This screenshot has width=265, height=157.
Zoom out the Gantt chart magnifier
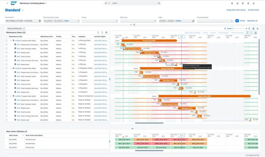tap(225, 28)
